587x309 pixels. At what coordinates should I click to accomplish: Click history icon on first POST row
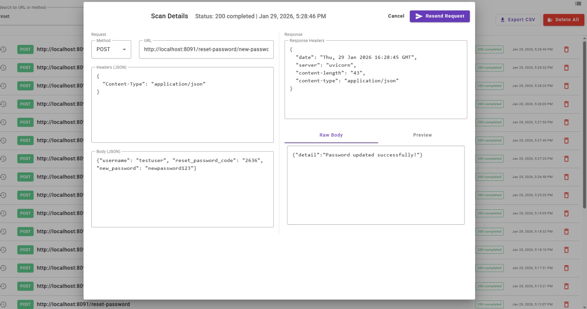(3, 49)
